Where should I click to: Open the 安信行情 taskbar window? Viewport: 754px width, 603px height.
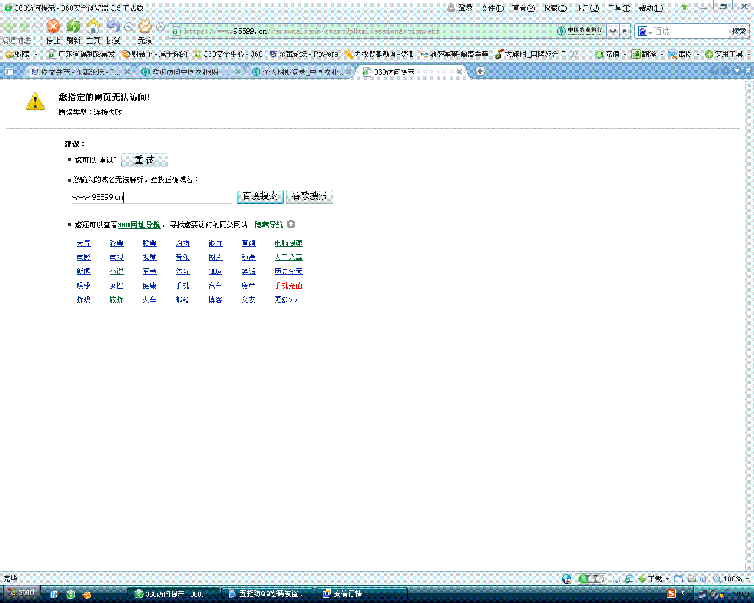pyautogui.click(x=362, y=594)
